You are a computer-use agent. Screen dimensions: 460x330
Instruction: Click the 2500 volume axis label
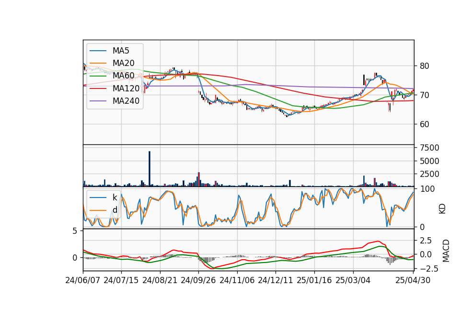pyautogui.click(x=428, y=174)
